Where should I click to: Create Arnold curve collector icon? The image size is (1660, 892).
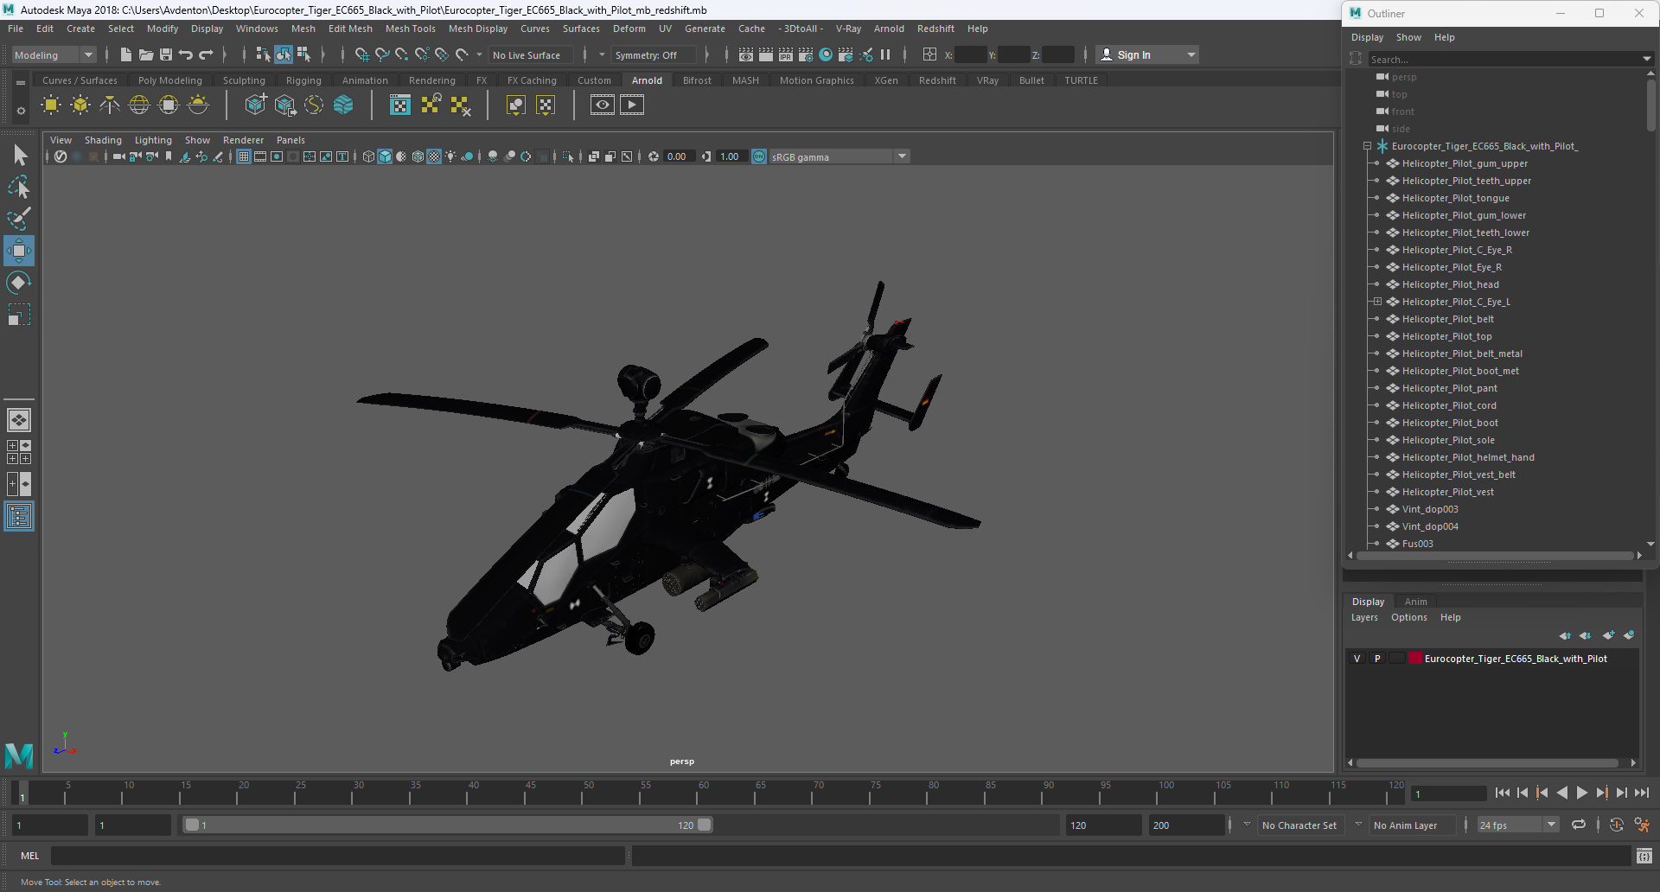click(x=314, y=105)
